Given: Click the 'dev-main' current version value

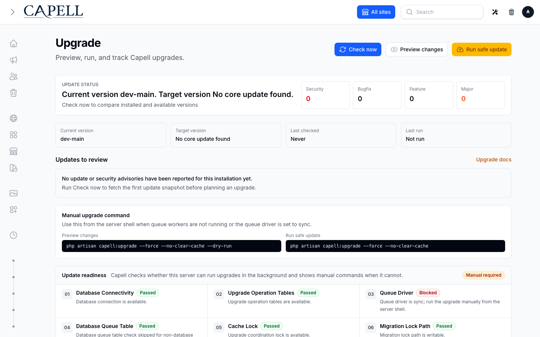Looking at the screenshot, I should [x=72, y=139].
